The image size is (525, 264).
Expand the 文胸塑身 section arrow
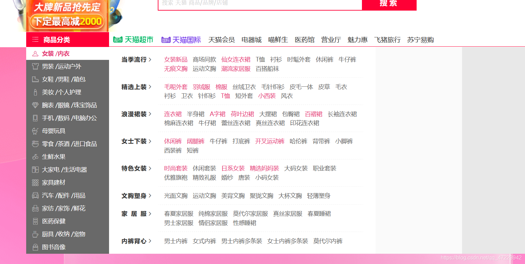pos(150,196)
